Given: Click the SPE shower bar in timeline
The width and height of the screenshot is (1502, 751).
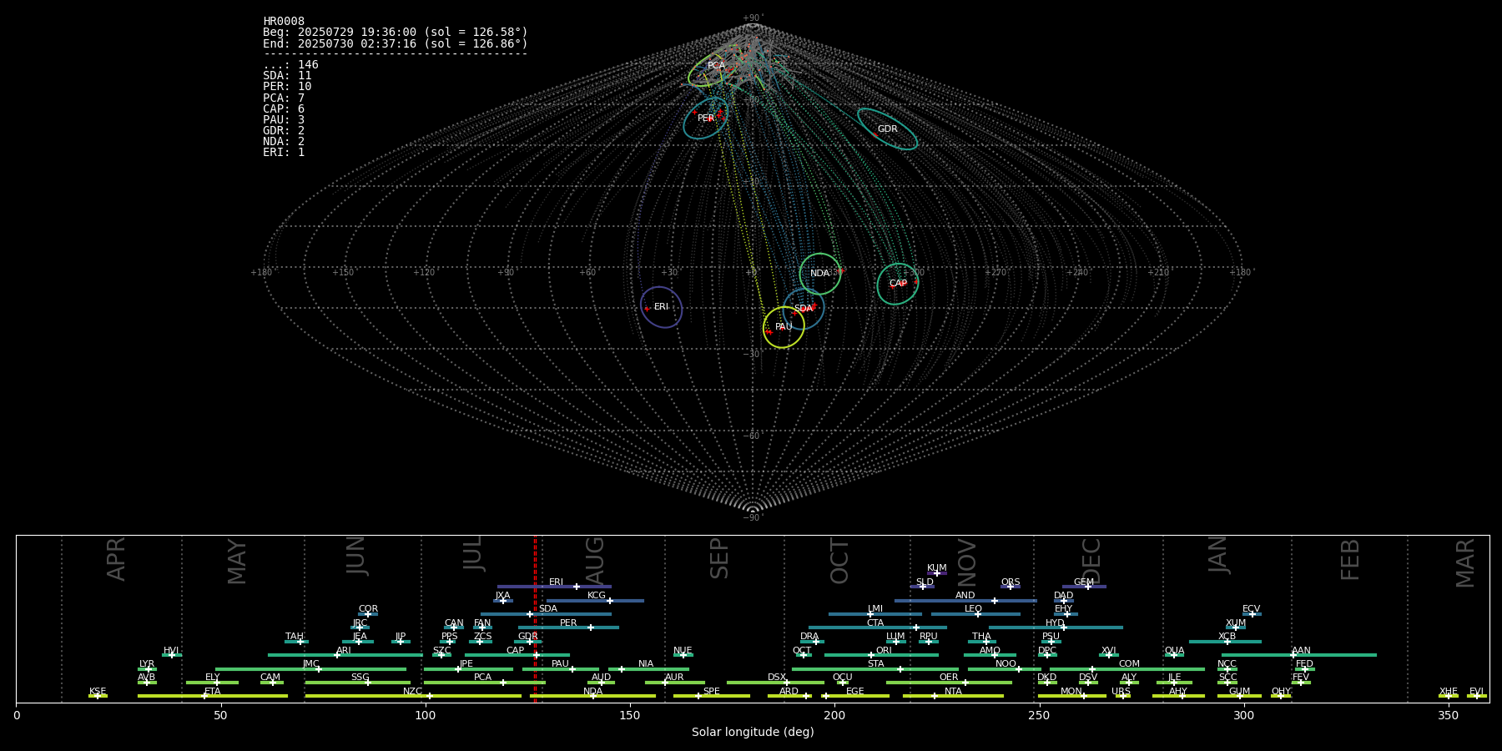Looking at the screenshot, I should 712,696.
